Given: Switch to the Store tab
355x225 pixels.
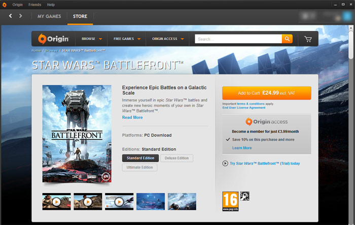Looking at the screenshot, I should coord(80,16).
